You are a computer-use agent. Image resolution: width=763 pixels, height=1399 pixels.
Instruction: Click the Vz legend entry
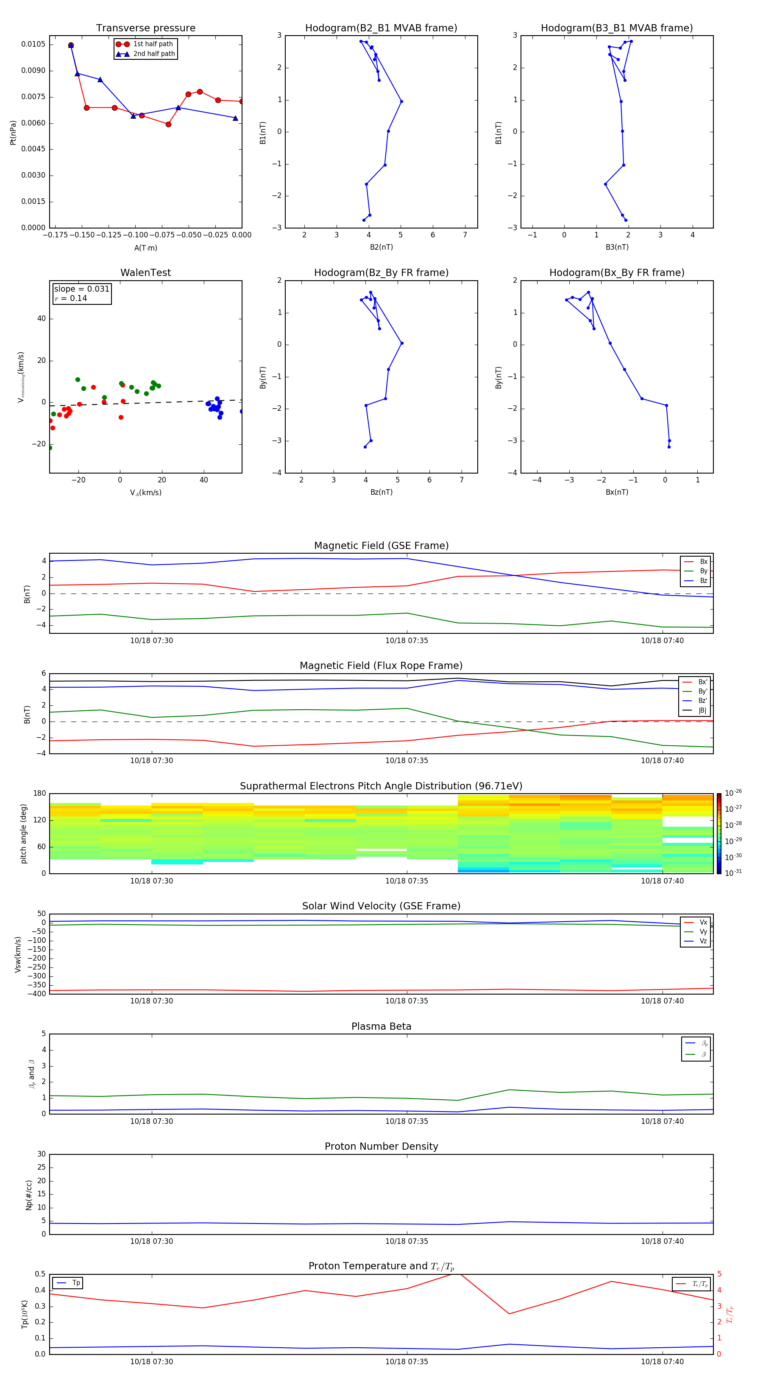click(x=696, y=941)
